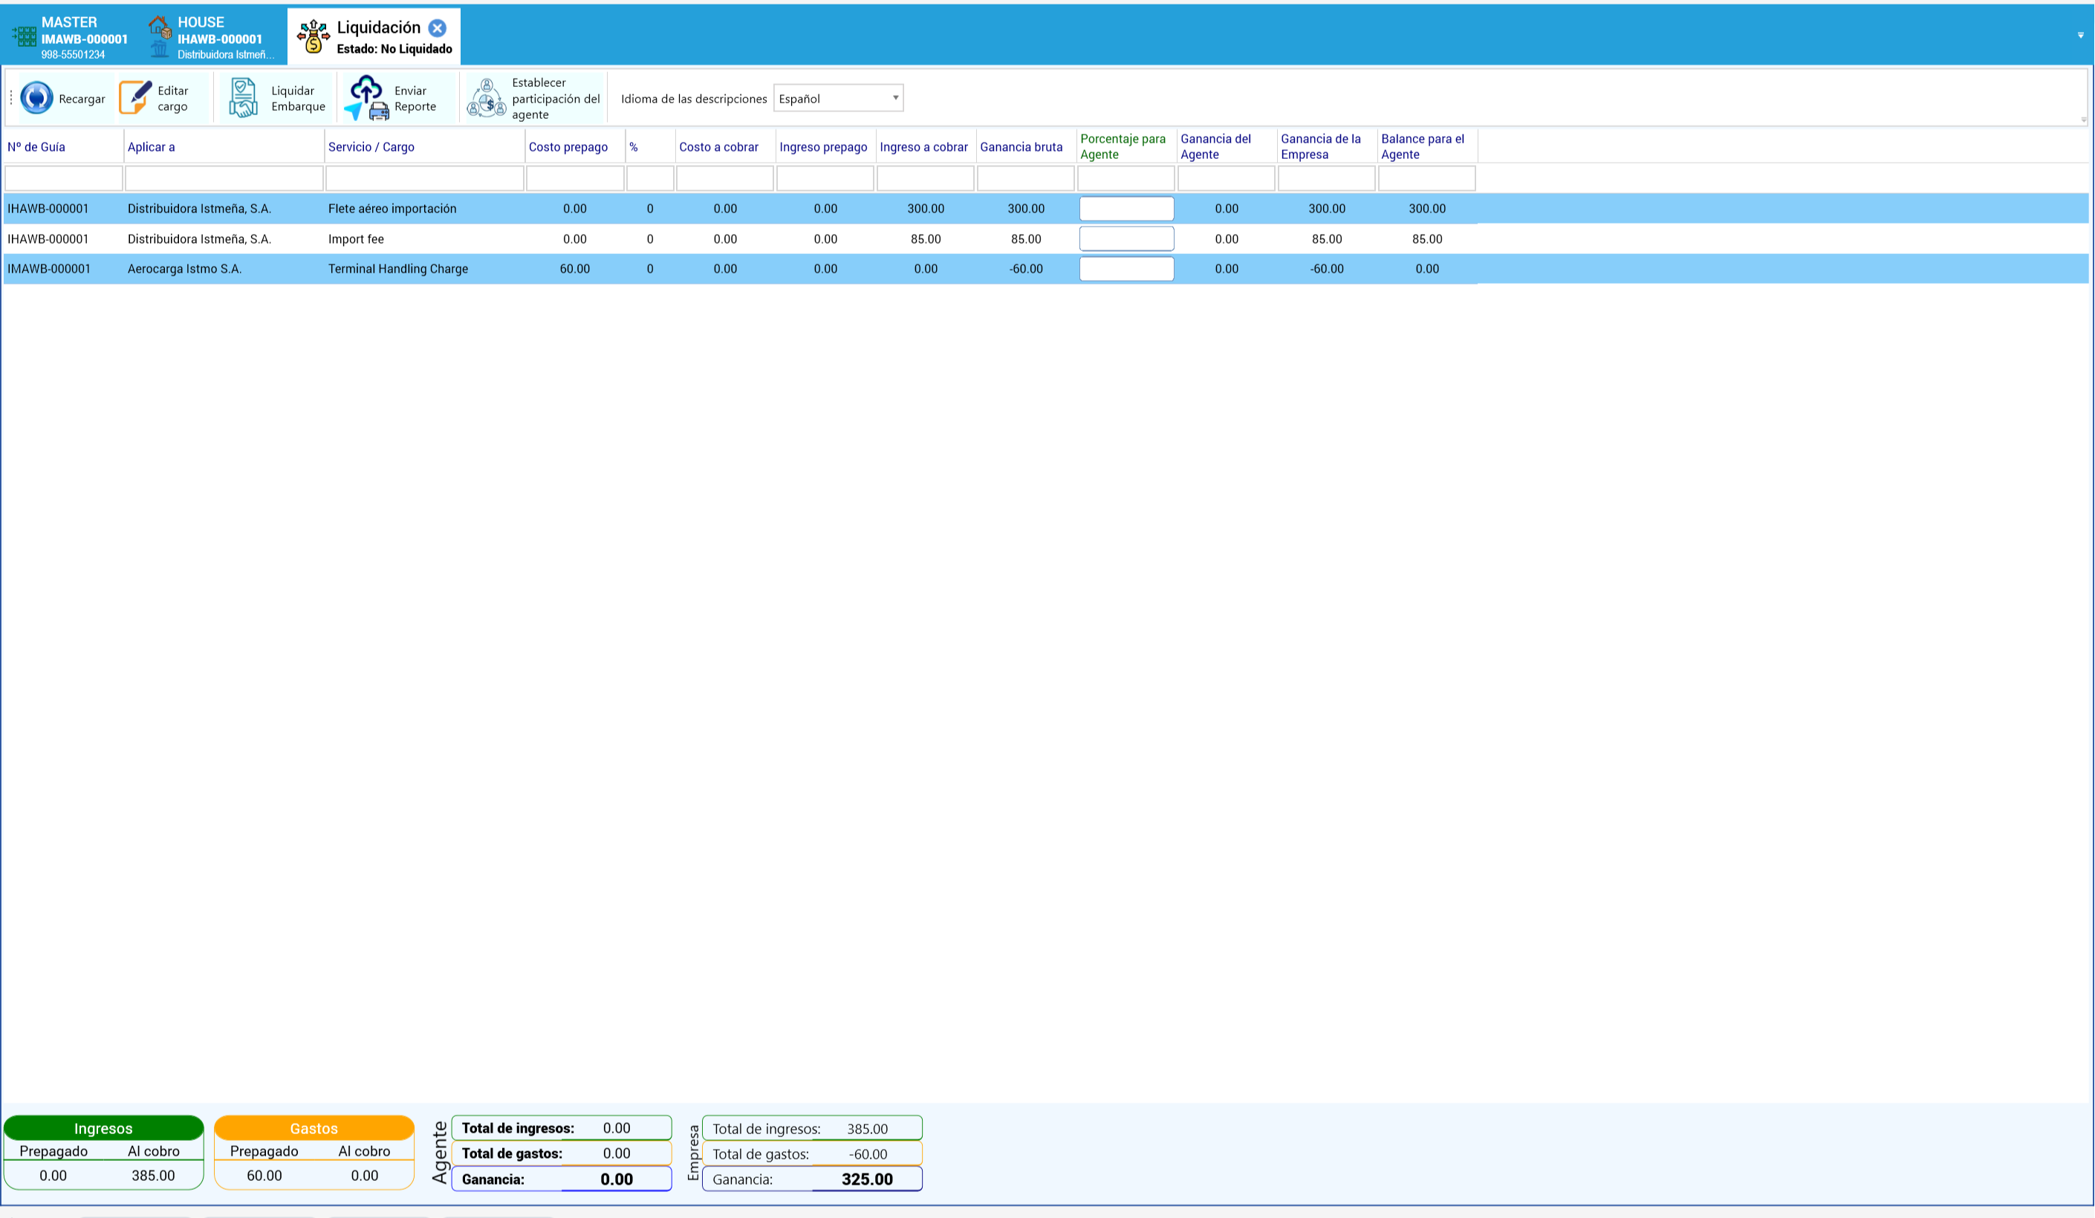Click Porcentaje para Agente field for Import fee
Image resolution: width=2095 pixels, height=1218 pixels.
pos(1126,238)
